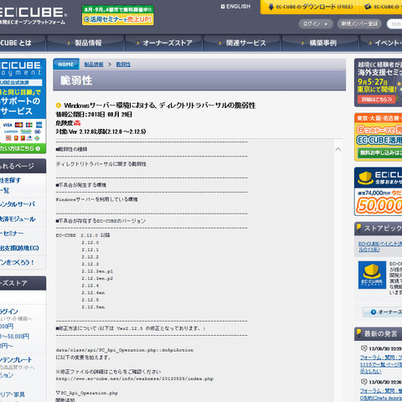Image resolution: width=402 pixels, height=402 pixels.
Task: Open the forum post link dated 13/08/30 22:36
Action: click(381, 394)
